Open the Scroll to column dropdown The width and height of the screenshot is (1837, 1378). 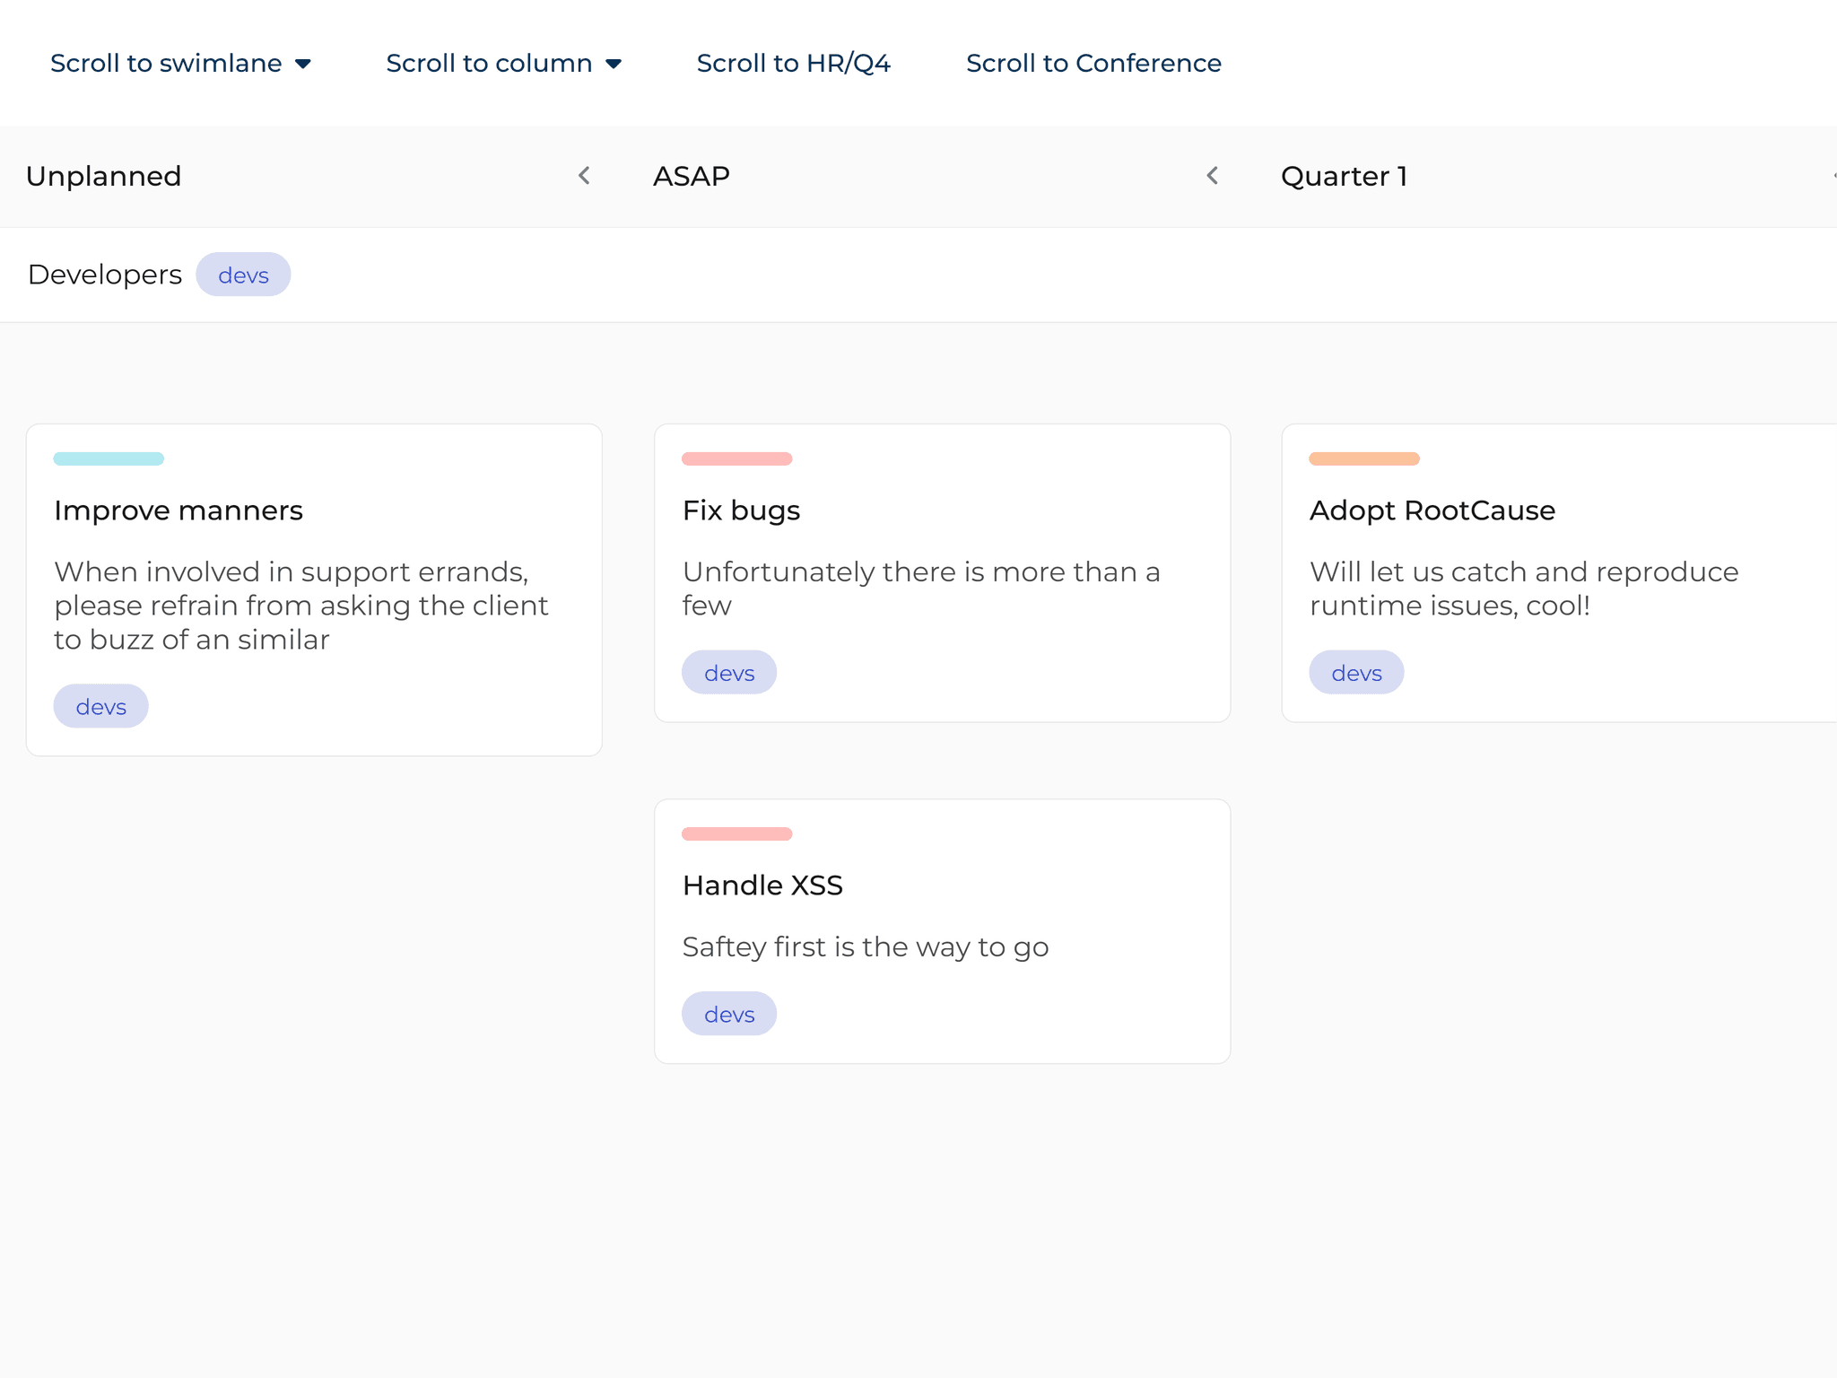(502, 63)
